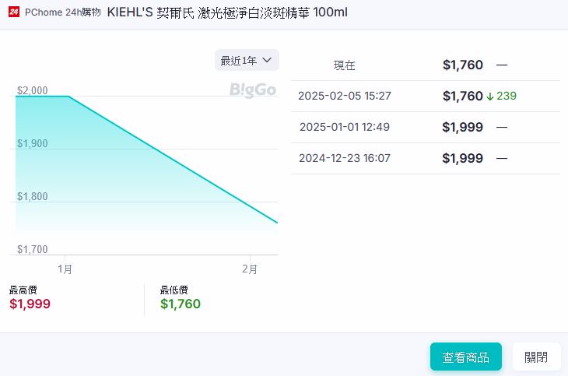
Task: Click the BigGo watermark logo on chart
Action: (x=253, y=90)
